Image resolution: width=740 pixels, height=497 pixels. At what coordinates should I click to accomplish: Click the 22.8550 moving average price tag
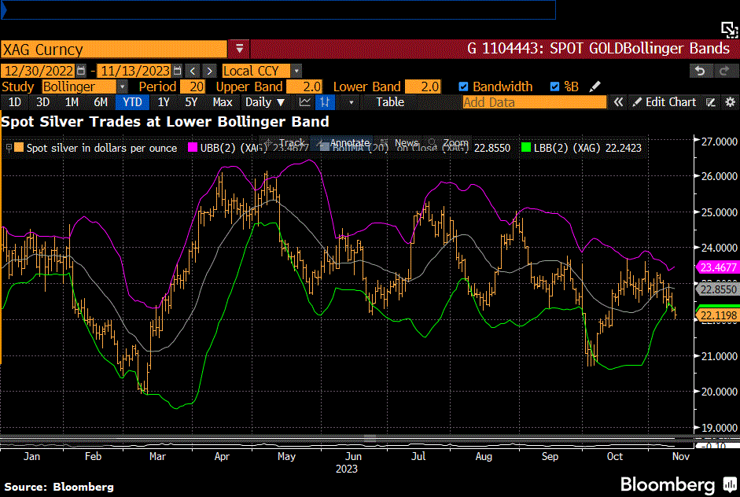(x=718, y=289)
